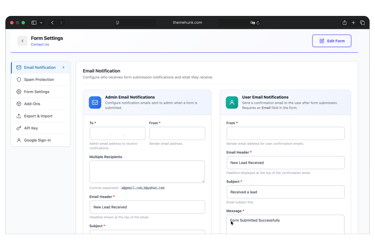
Task: Click the a@gmail.com,b@yahoo.com example text
Action: pyautogui.click(x=143, y=188)
